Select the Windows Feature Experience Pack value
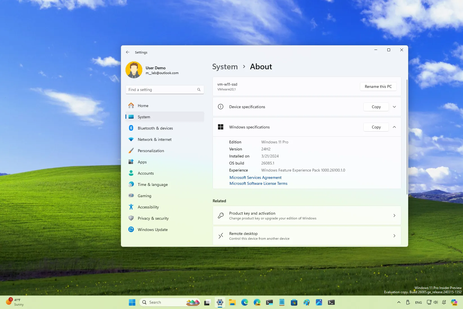 (303, 170)
